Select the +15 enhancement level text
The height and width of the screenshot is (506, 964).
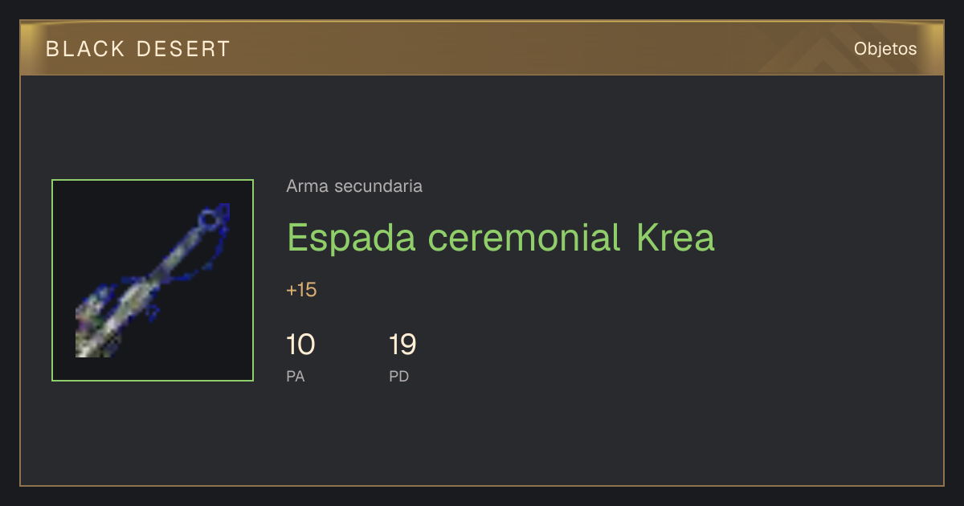click(x=301, y=290)
